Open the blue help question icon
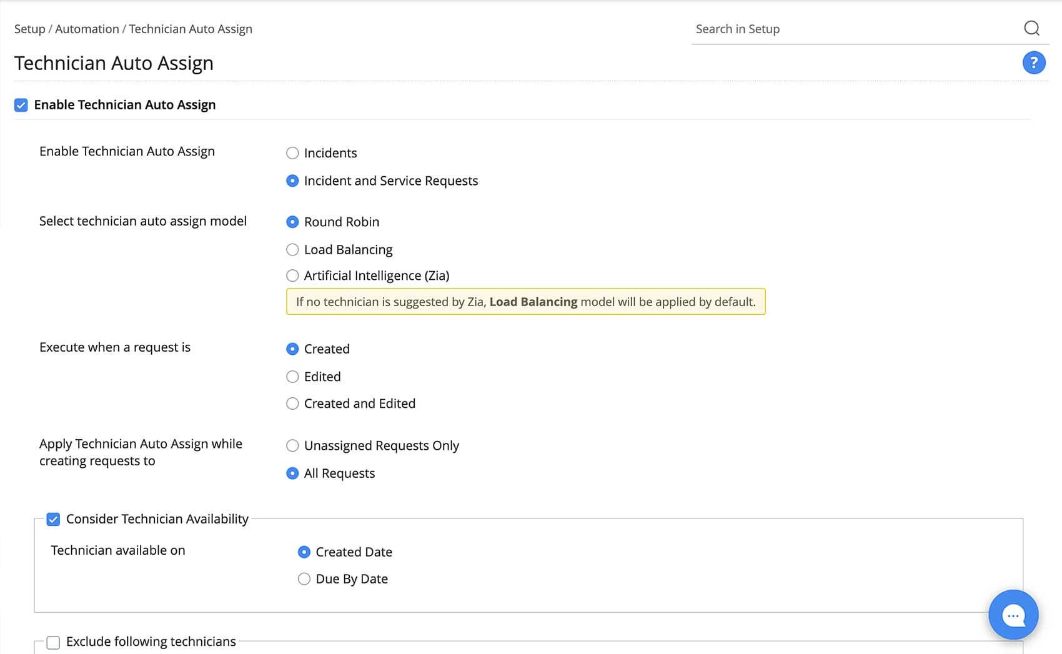Image resolution: width=1062 pixels, height=654 pixels. [1033, 62]
